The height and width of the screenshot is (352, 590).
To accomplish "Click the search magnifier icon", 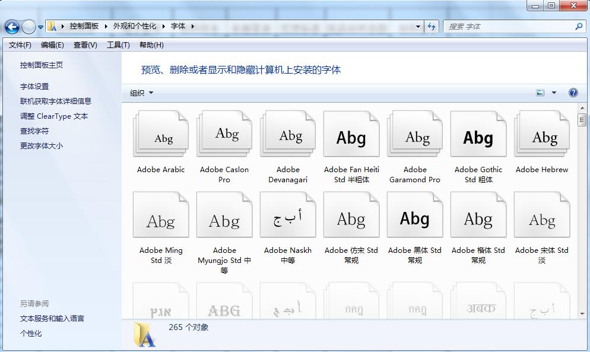I will click(x=579, y=26).
